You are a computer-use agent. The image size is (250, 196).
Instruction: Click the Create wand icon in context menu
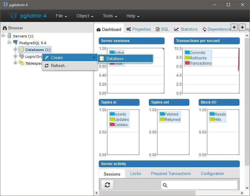pyautogui.click(x=47, y=58)
